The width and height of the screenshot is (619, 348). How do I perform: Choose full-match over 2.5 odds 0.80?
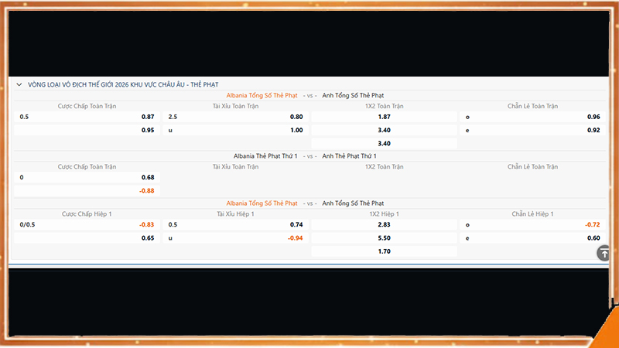pos(296,117)
